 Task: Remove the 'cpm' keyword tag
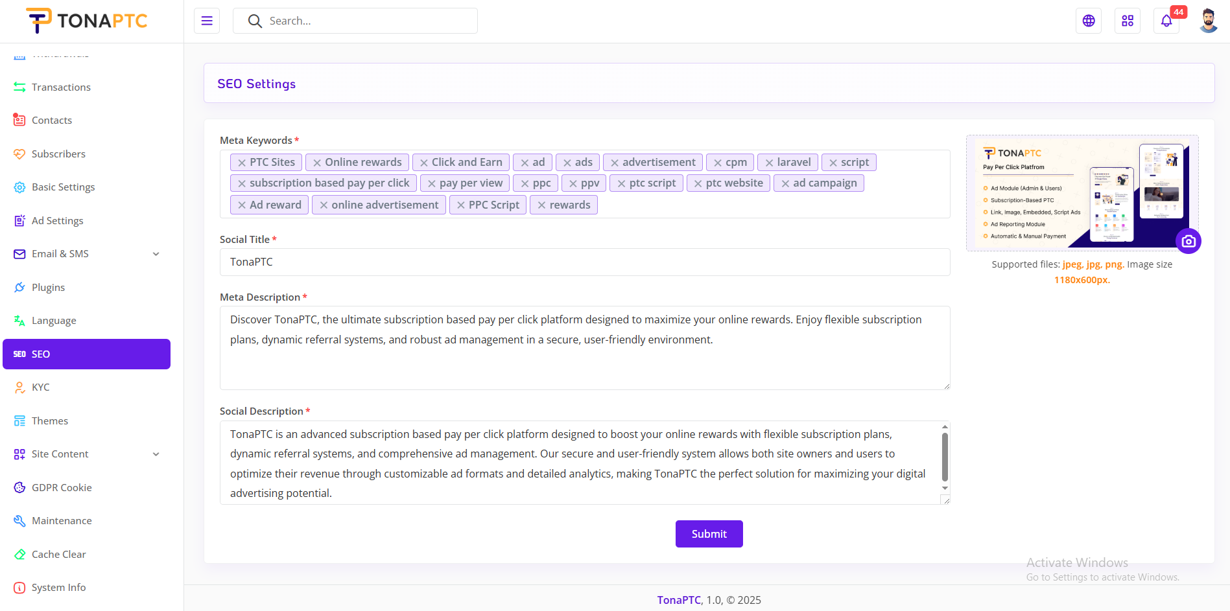[x=718, y=163]
